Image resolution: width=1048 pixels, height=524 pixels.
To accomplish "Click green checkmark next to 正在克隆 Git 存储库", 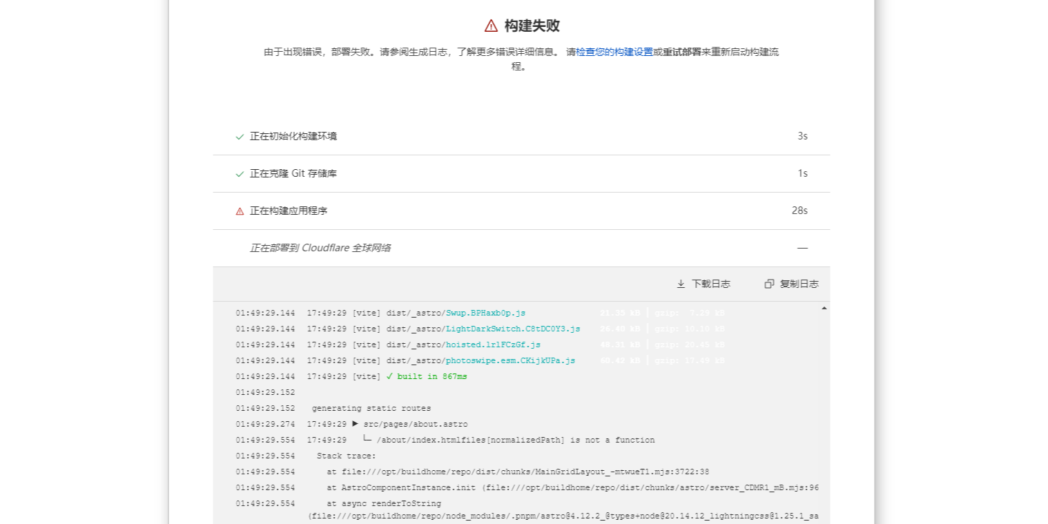I will 240,174.
